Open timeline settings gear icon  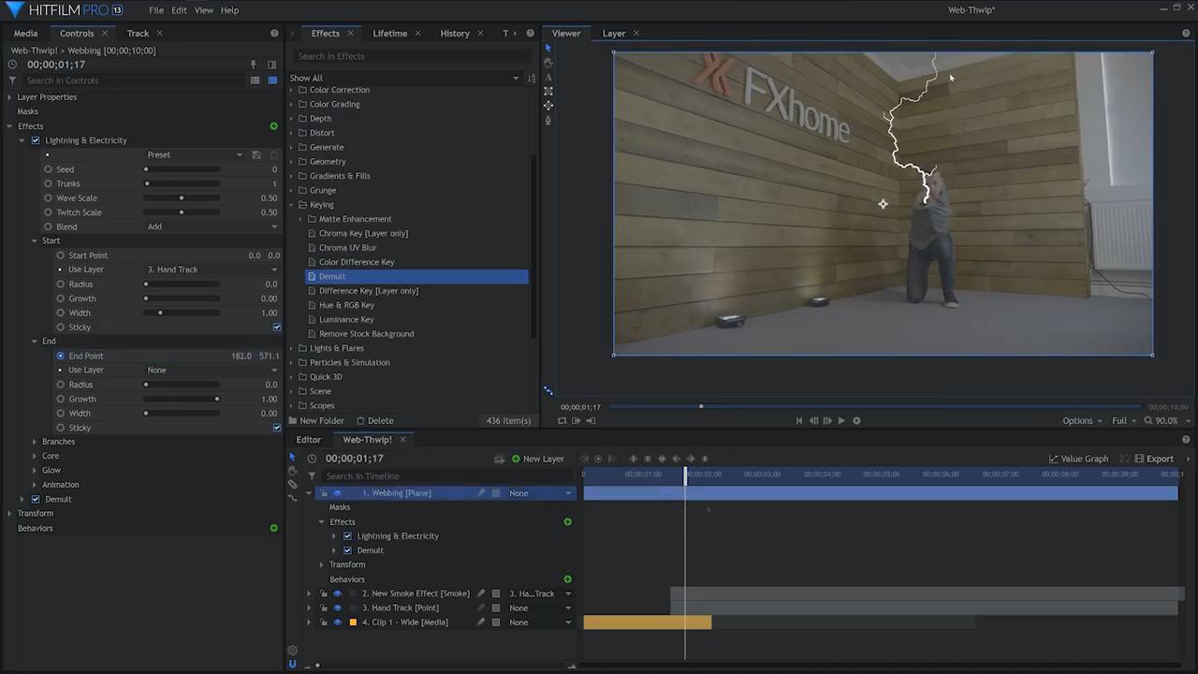(x=292, y=651)
